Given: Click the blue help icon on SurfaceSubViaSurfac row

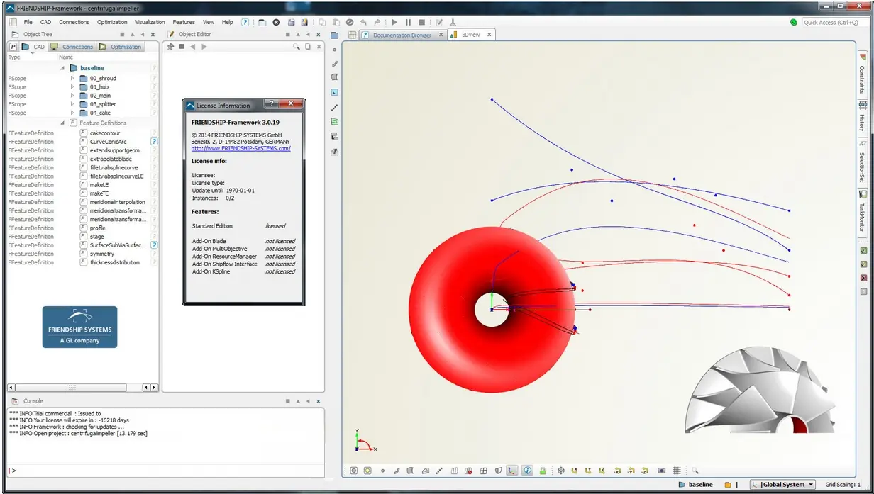Looking at the screenshot, I should click(154, 245).
